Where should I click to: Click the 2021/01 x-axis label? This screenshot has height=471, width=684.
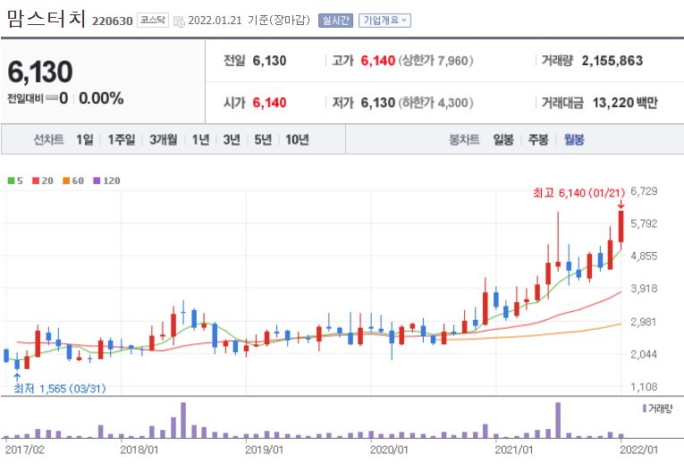click(x=514, y=450)
